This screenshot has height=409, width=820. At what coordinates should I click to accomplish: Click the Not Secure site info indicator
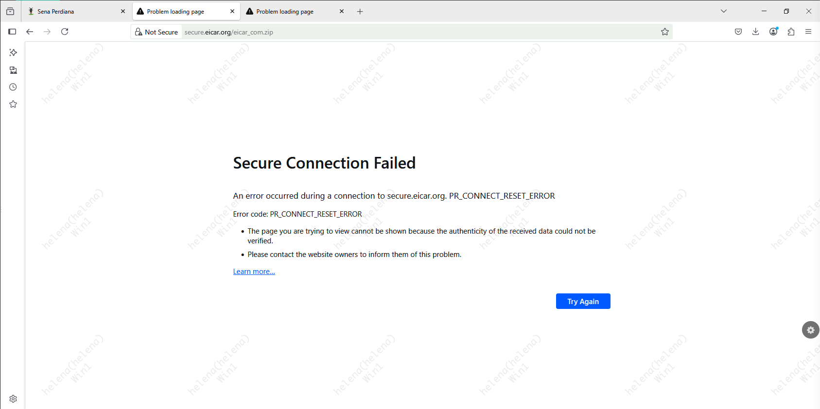pyautogui.click(x=157, y=32)
